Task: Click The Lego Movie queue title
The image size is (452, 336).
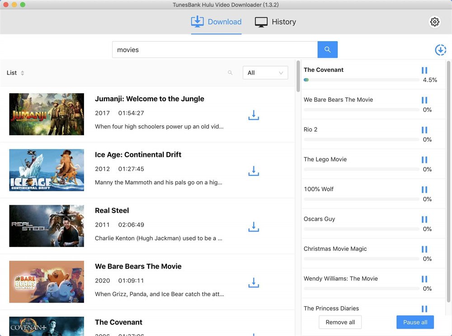Action: [x=325, y=159]
